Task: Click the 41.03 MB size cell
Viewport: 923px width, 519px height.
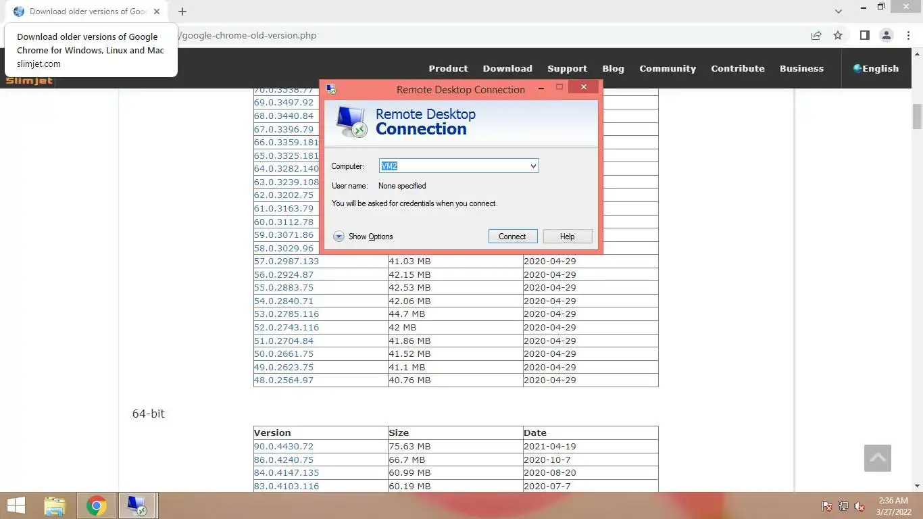Action: point(455,261)
